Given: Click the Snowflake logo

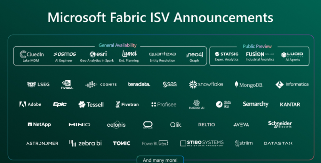Looking at the screenshot, I should [x=206, y=84].
